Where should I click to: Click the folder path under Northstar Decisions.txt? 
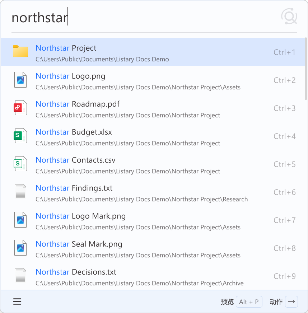pos(140,283)
